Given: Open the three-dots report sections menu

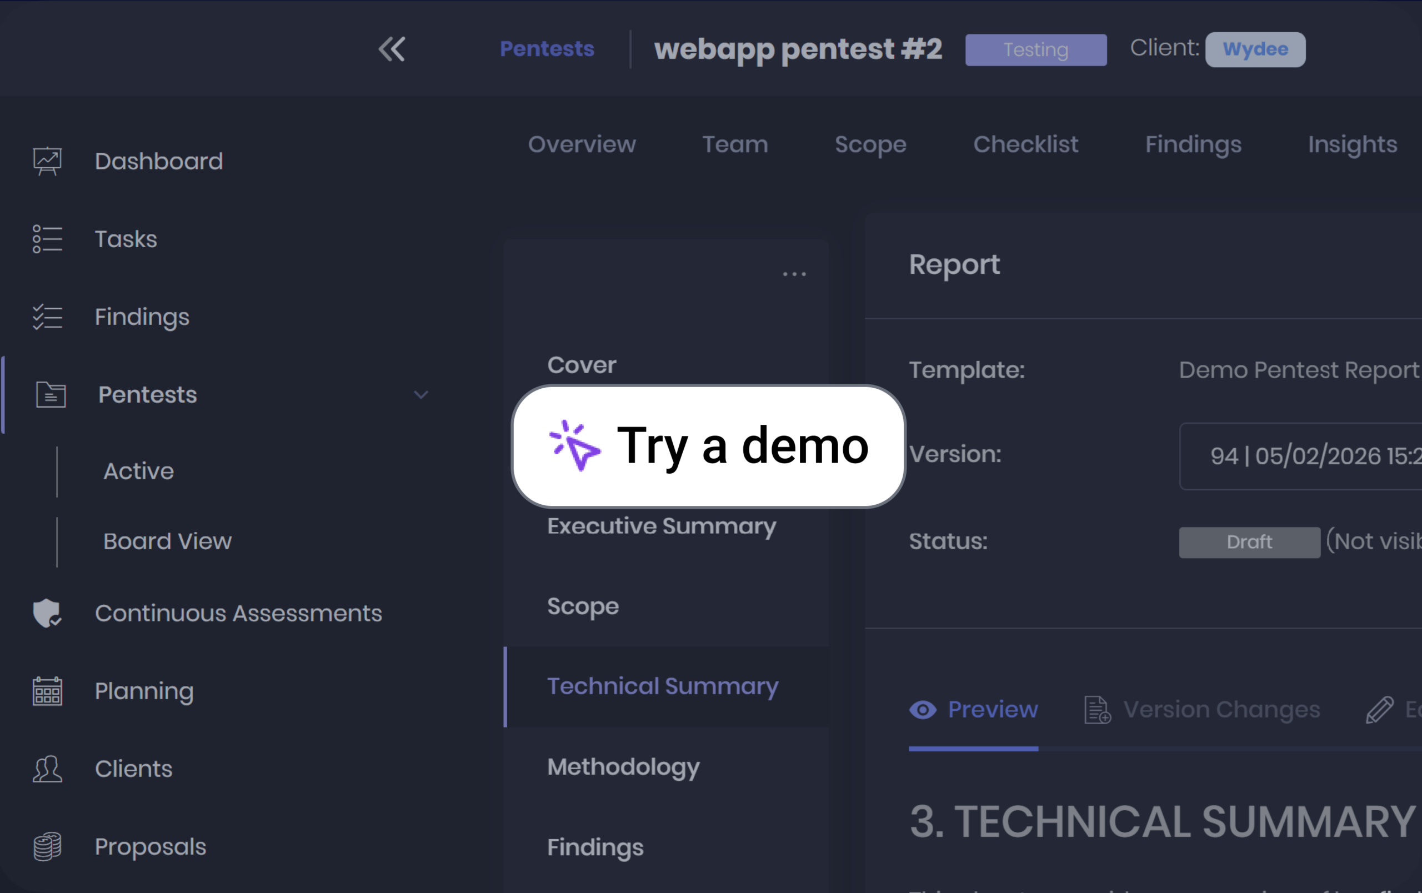Looking at the screenshot, I should click(x=794, y=274).
